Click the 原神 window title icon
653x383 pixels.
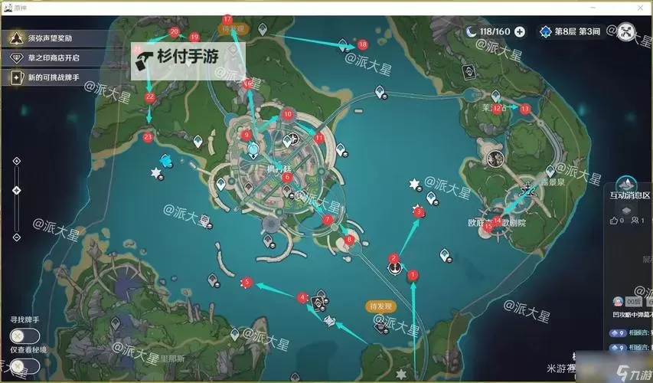[x=8, y=8]
